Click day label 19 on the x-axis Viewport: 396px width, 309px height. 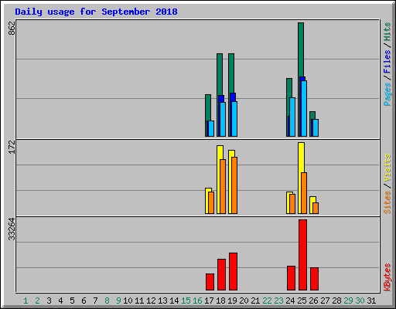coord(232,301)
